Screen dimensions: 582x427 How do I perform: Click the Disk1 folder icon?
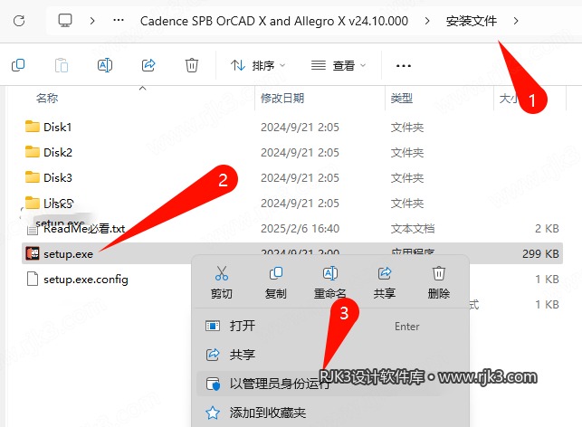click(x=33, y=127)
